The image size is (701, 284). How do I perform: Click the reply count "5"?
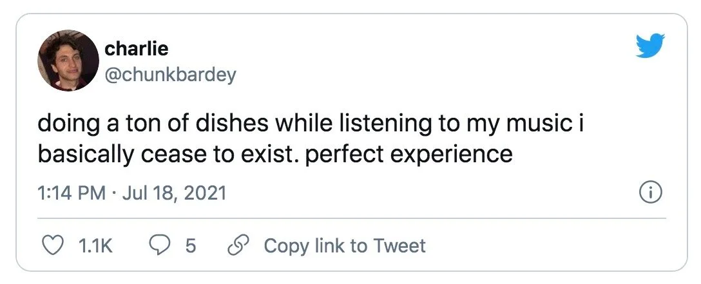point(190,246)
